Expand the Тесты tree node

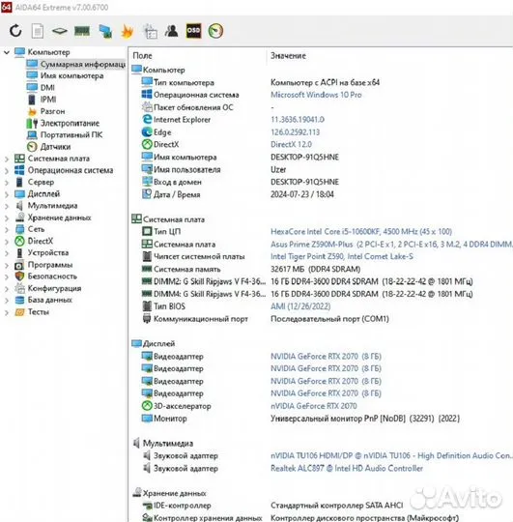[x=7, y=312]
